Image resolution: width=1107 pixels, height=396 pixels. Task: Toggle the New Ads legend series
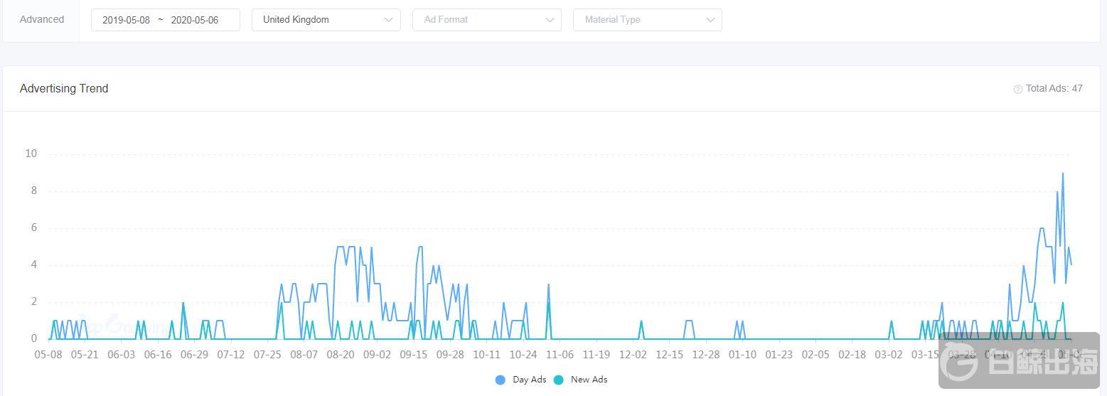coord(588,380)
